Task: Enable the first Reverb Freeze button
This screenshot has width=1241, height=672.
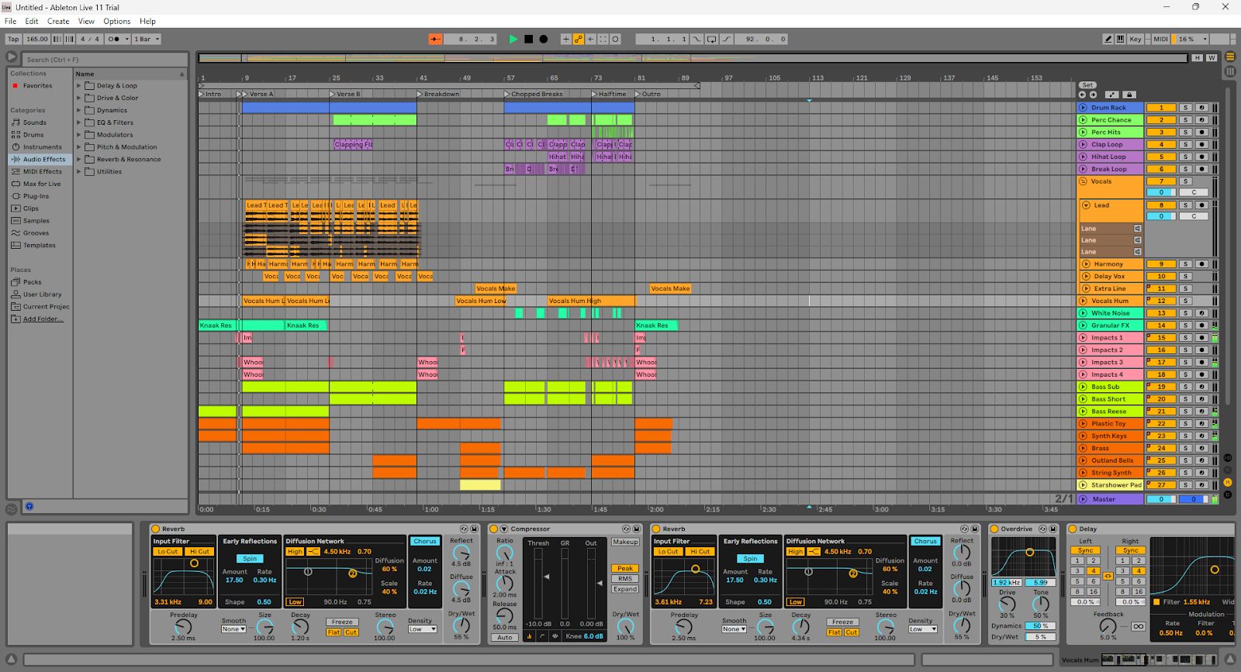Action: click(342, 622)
